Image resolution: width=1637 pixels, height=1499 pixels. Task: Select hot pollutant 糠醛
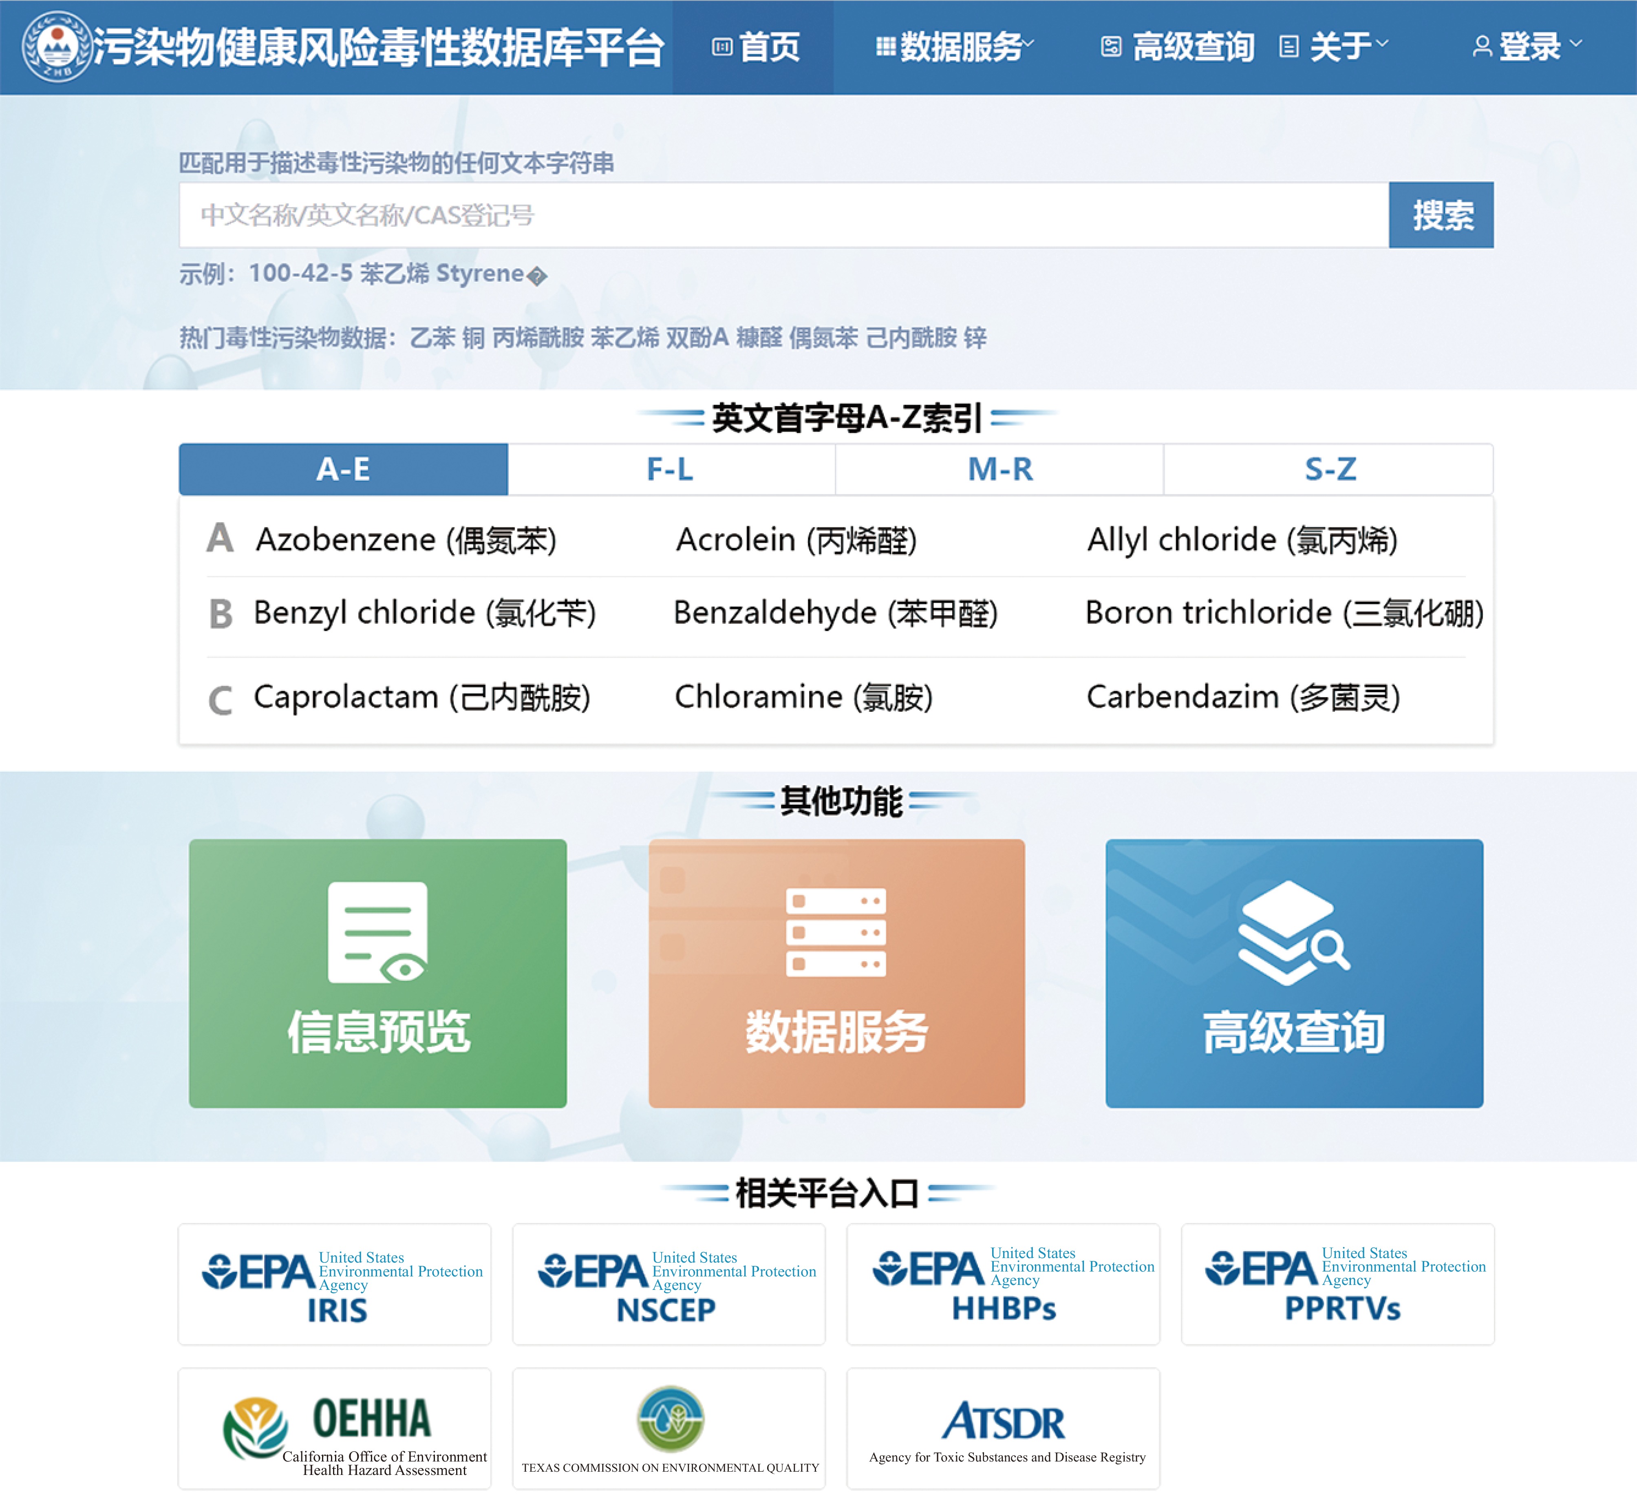[759, 337]
